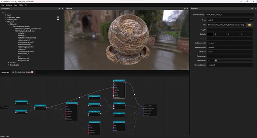The width and height of the screenshot is (257, 138).
Task: Browse for texture file with folder icon
Action: pyautogui.click(x=249, y=25)
